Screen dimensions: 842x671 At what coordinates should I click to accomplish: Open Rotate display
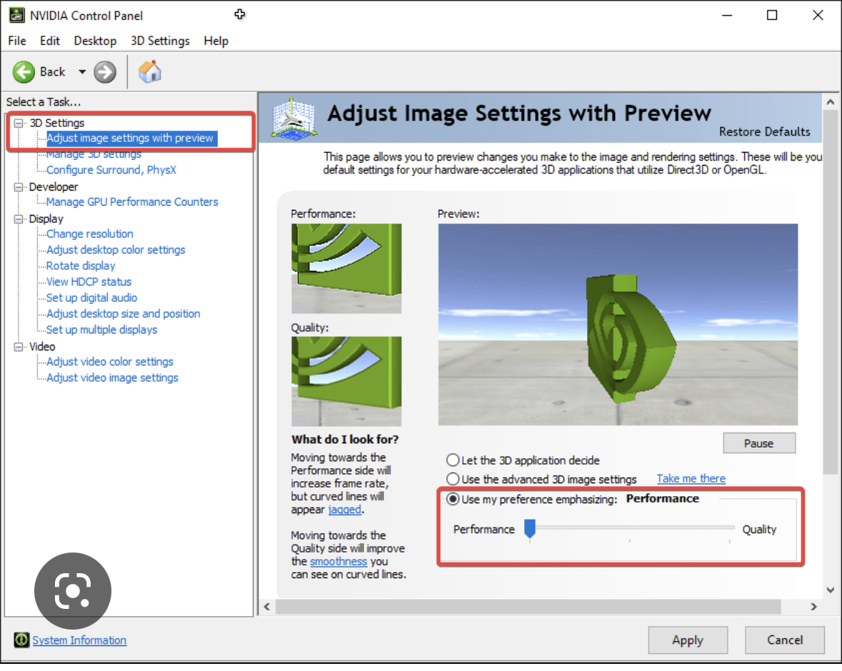(x=81, y=266)
